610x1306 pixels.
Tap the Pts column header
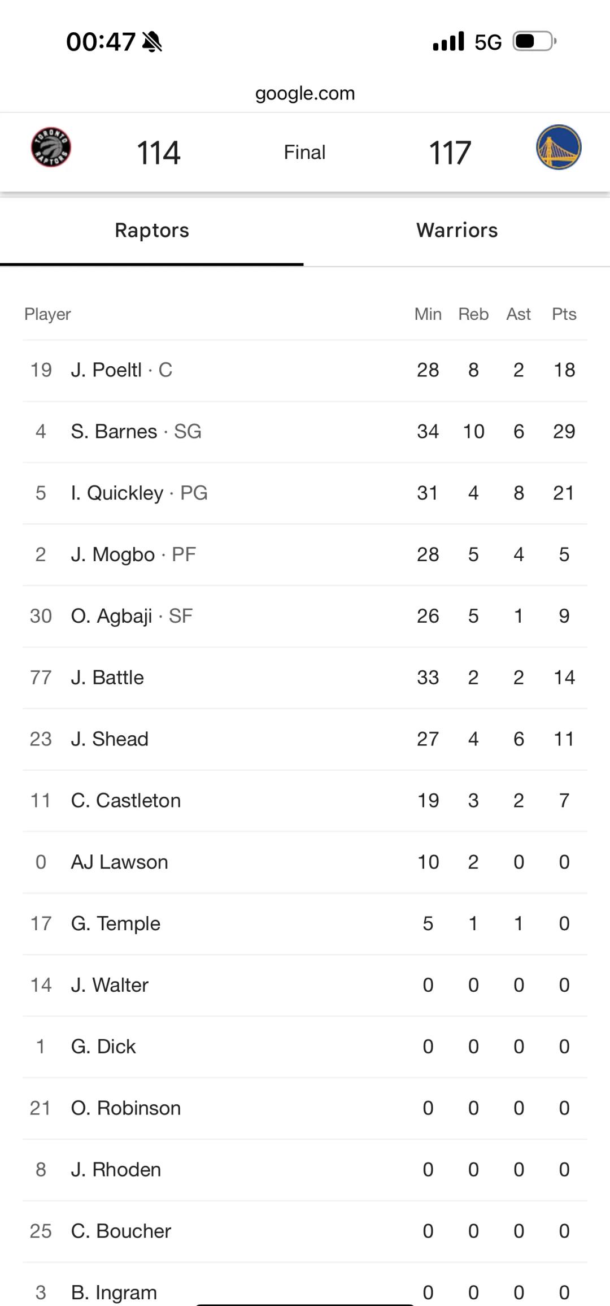pyautogui.click(x=564, y=314)
